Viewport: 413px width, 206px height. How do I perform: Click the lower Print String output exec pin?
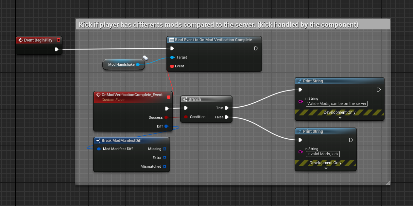click(x=351, y=140)
